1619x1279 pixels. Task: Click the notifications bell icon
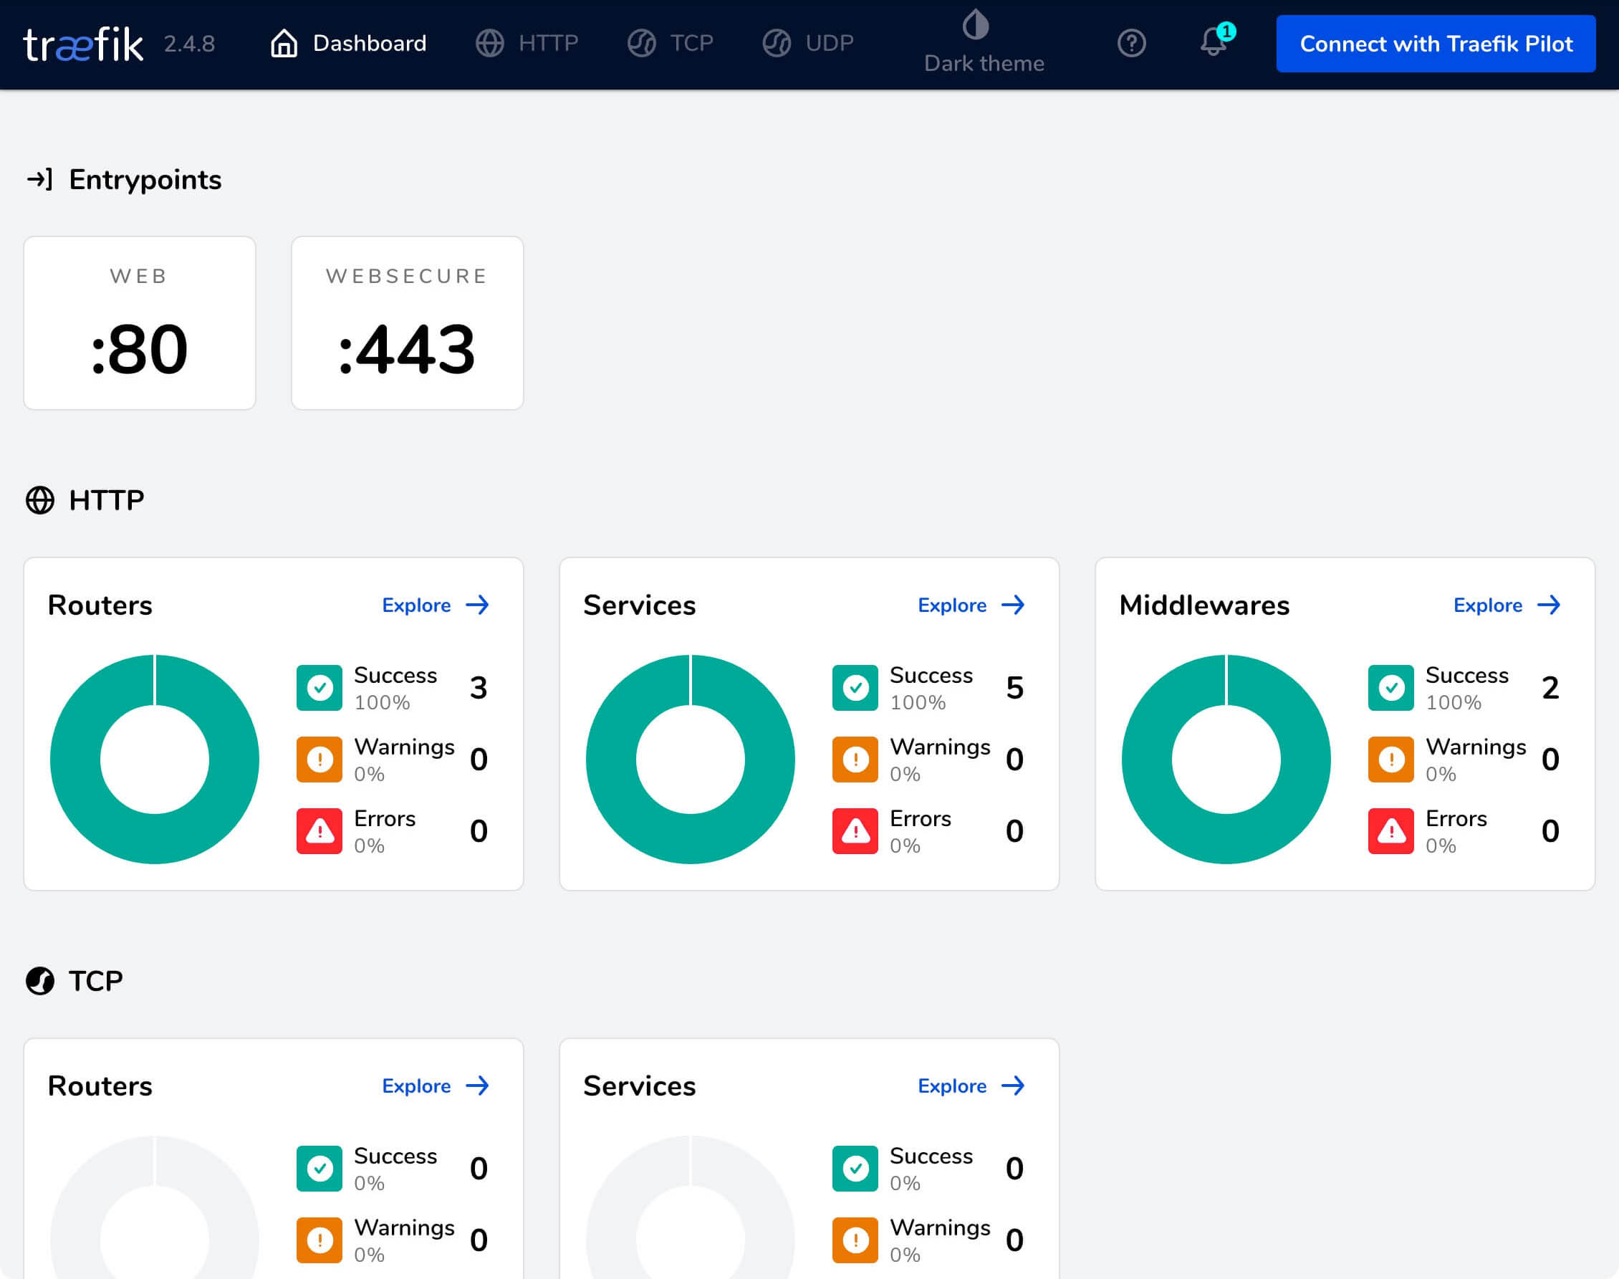point(1211,42)
